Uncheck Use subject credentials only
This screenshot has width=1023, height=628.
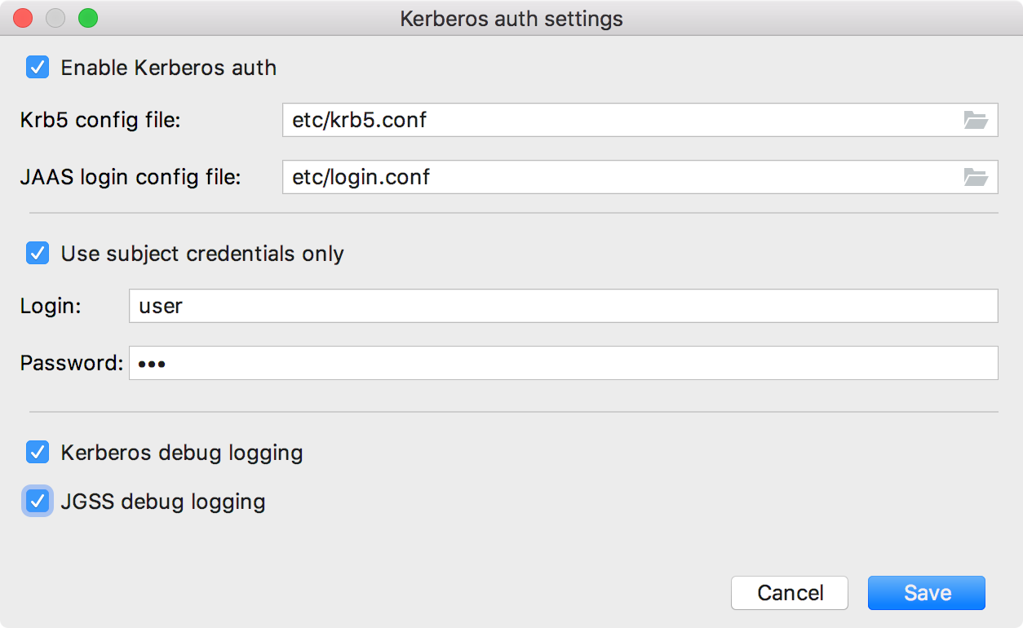38,254
